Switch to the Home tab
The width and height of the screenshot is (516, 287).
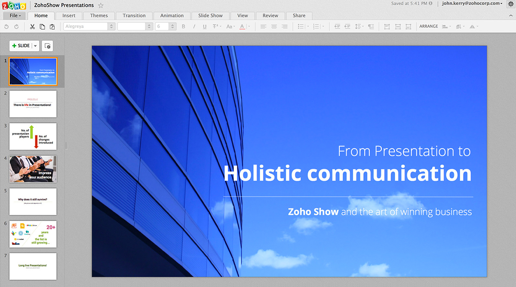coord(41,16)
